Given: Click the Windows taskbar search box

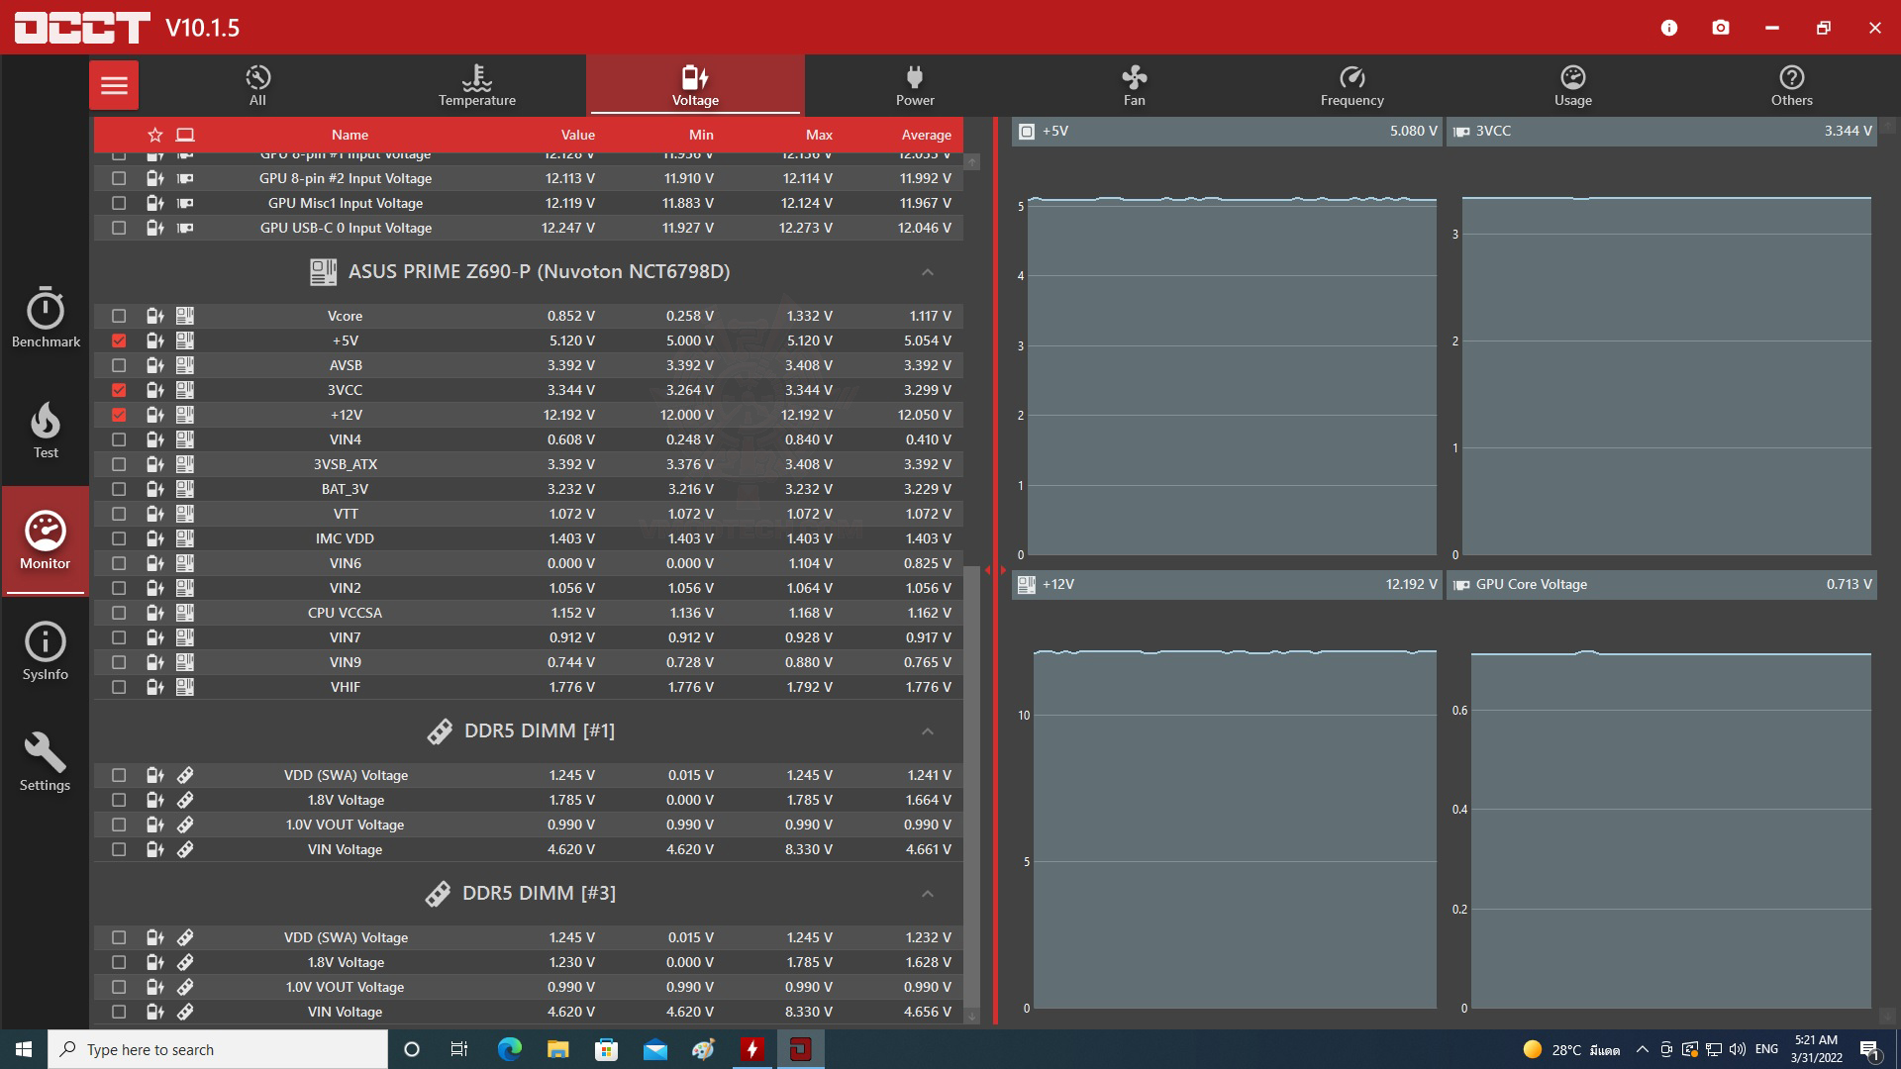Looking at the screenshot, I should (218, 1049).
